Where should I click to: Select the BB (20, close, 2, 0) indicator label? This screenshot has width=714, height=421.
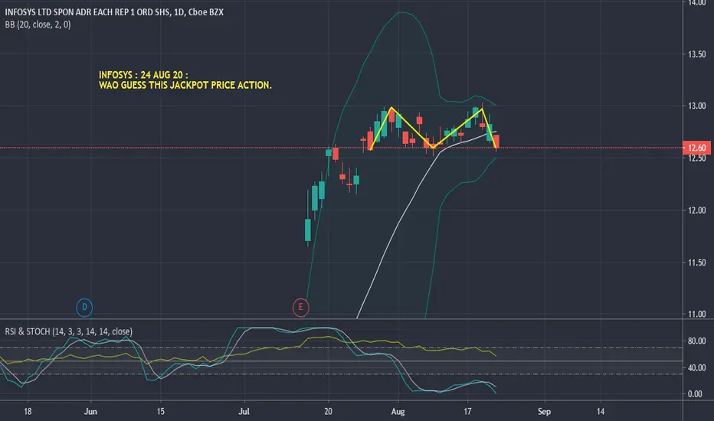click(38, 24)
